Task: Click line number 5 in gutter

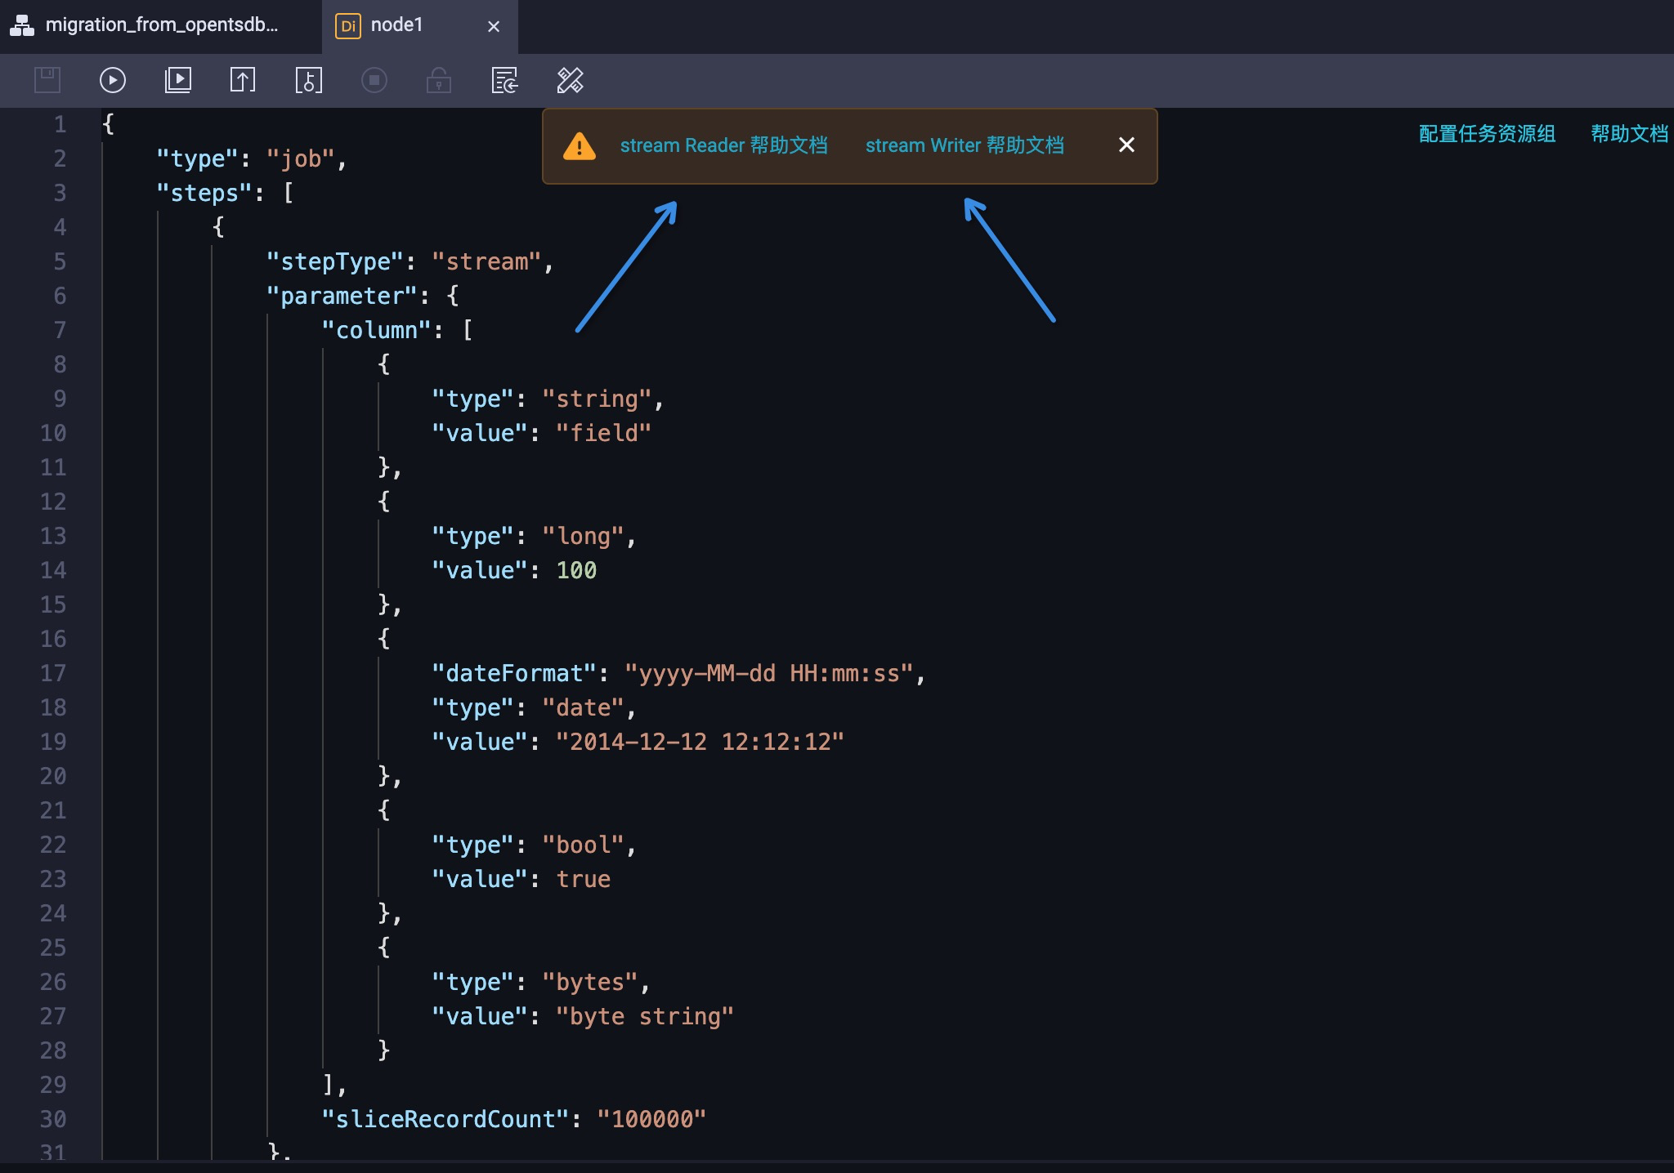Action: (x=60, y=261)
